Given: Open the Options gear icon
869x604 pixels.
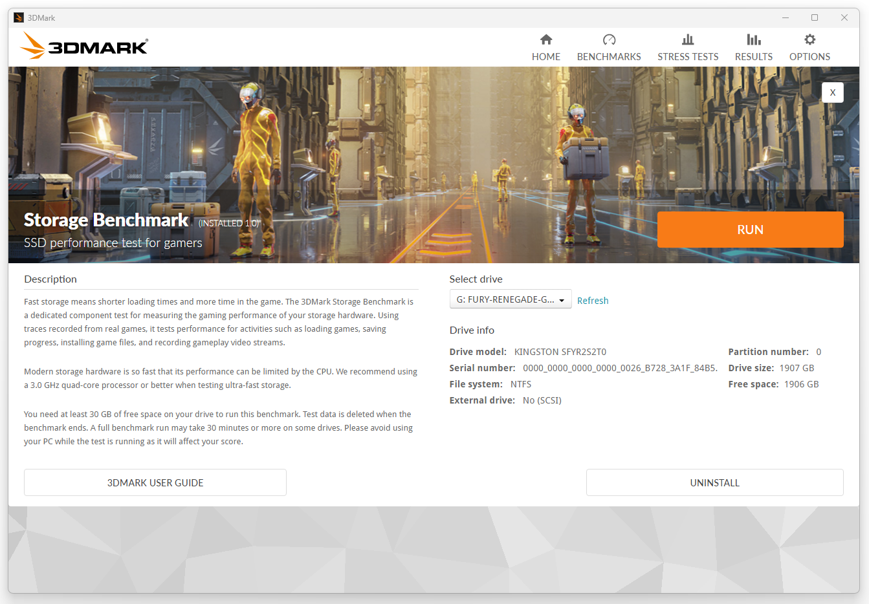Looking at the screenshot, I should pyautogui.click(x=809, y=40).
